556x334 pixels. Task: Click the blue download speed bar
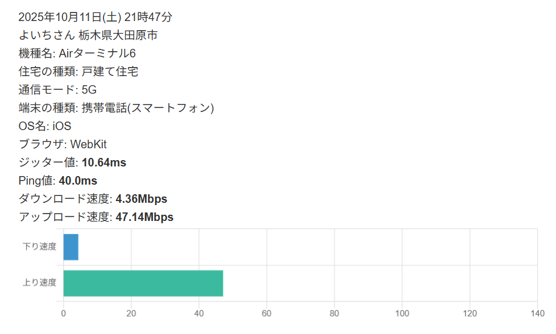(70, 247)
